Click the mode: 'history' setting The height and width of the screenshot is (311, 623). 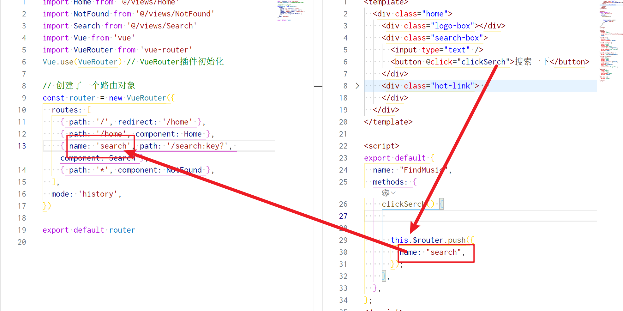coord(84,194)
